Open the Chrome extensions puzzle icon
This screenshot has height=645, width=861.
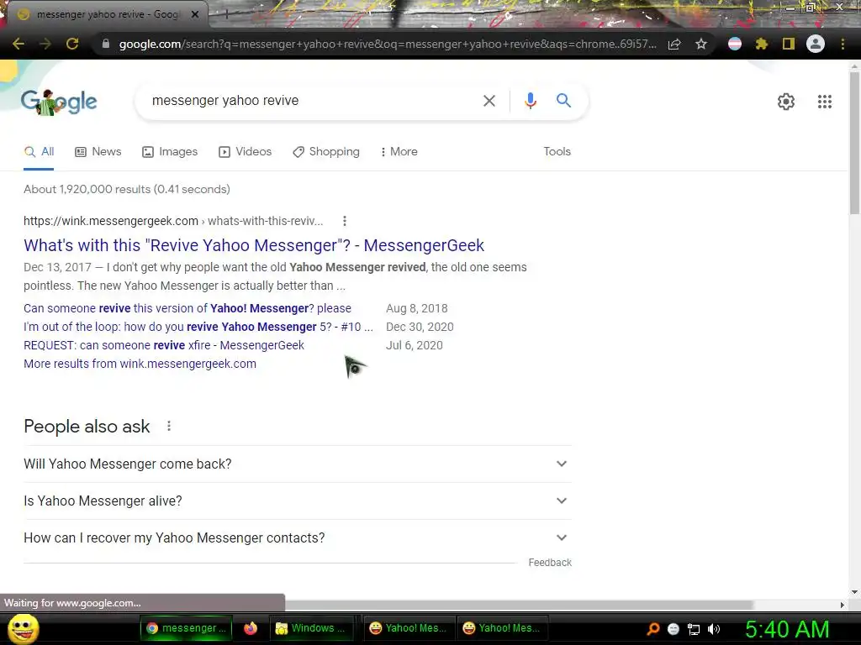pos(761,44)
